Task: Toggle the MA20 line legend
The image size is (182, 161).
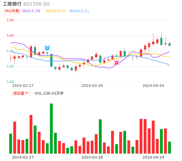Action: pos(79,11)
